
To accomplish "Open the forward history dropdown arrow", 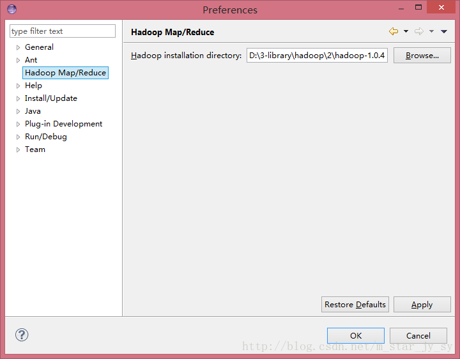I will tap(431, 31).
